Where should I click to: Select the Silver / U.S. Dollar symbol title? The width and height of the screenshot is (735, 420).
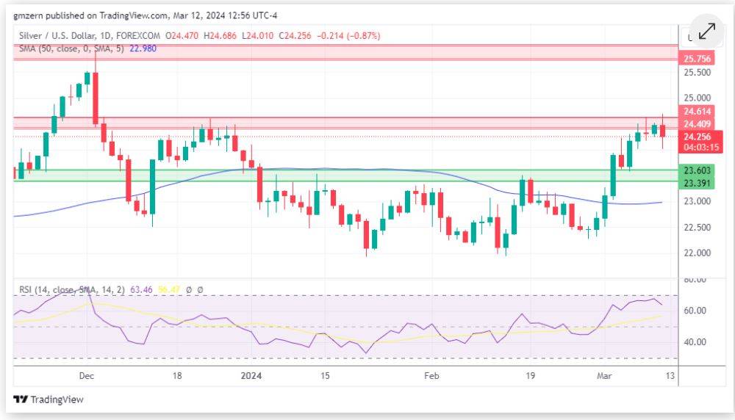coord(57,35)
